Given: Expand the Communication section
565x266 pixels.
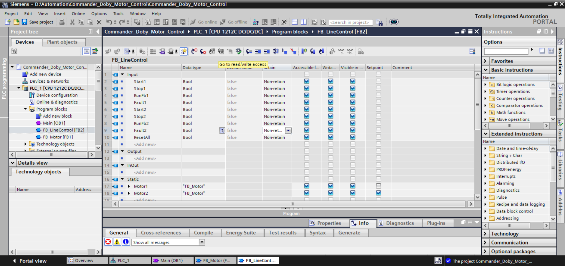Looking at the screenshot, I should pyautogui.click(x=485, y=242).
